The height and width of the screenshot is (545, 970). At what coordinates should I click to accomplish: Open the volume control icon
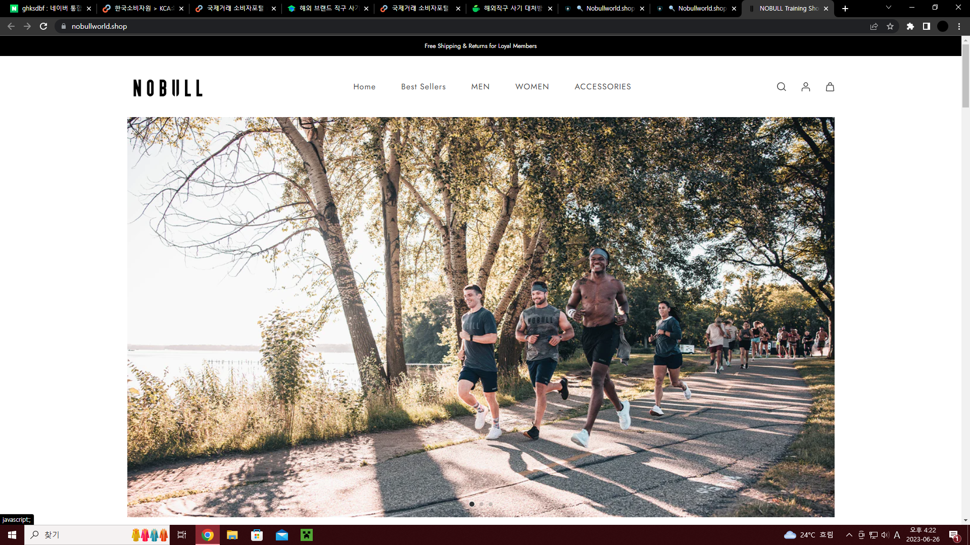[885, 535]
